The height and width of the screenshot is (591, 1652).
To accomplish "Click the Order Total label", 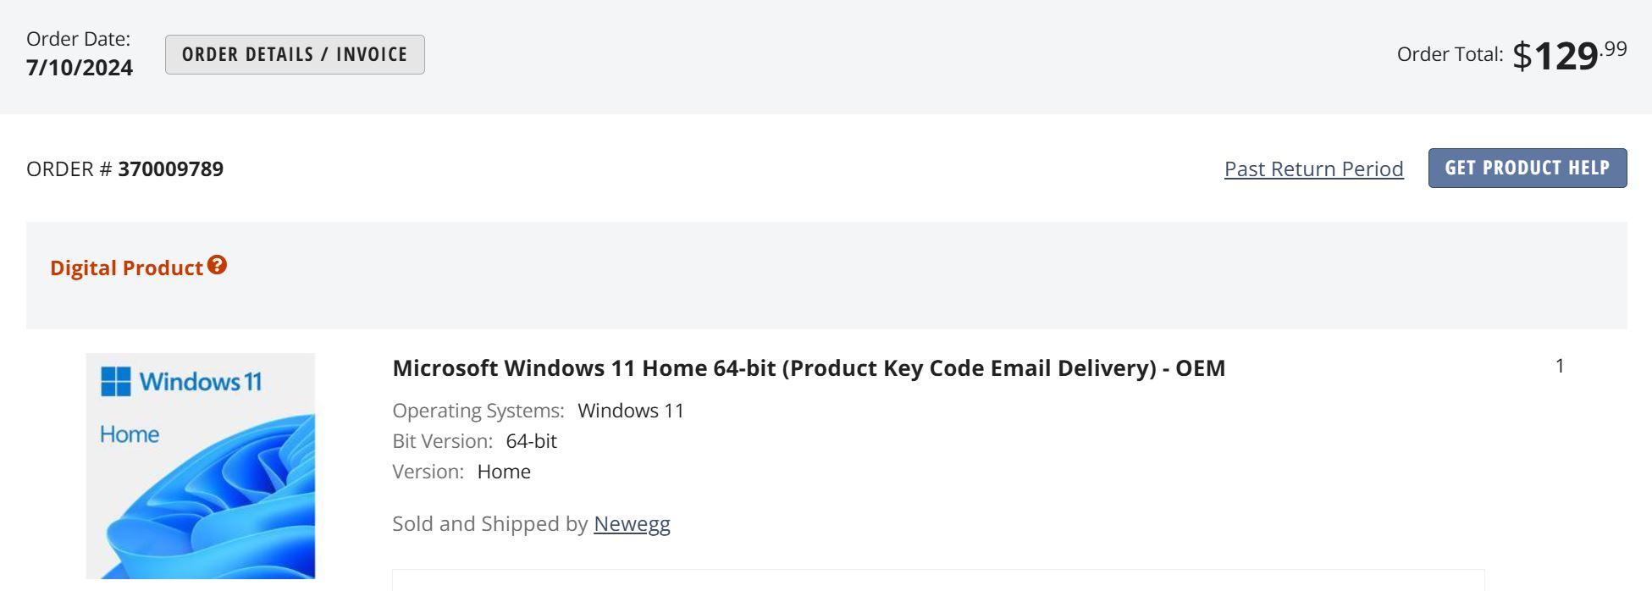I will (x=1450, y=54).
